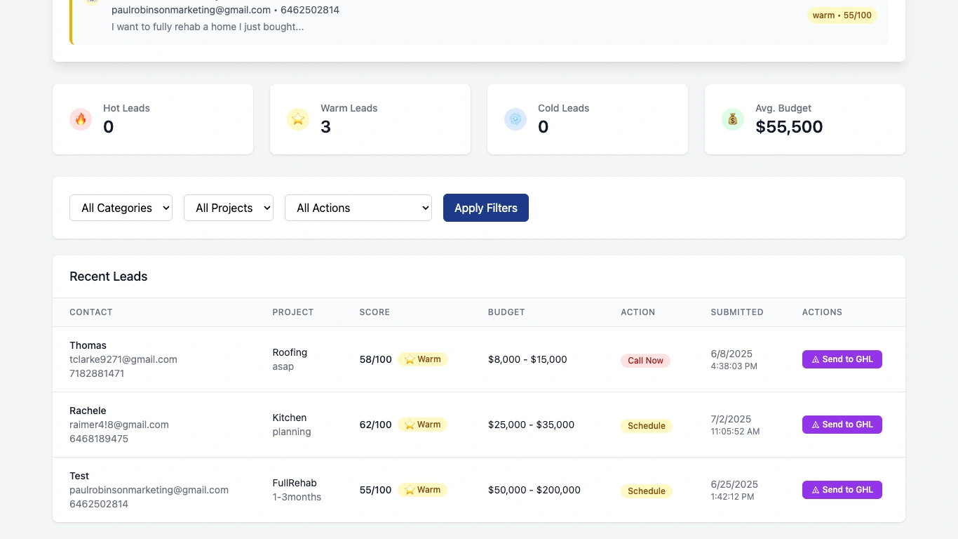Click the warm 55/100 badge at top

(x=842, y=15)
